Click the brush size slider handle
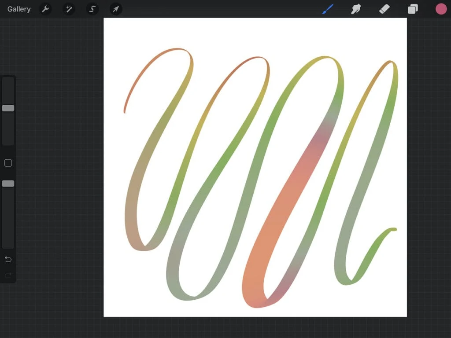451x338 pixels. (x=8, y=108)
